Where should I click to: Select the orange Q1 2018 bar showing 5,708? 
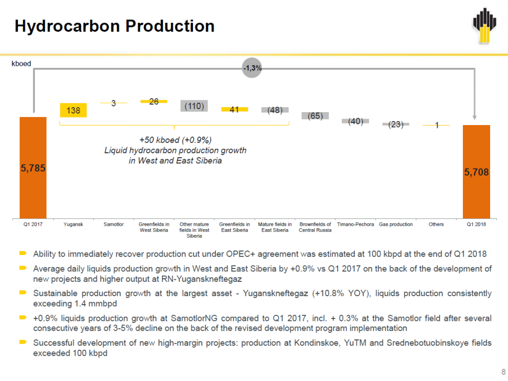point(476,172)
